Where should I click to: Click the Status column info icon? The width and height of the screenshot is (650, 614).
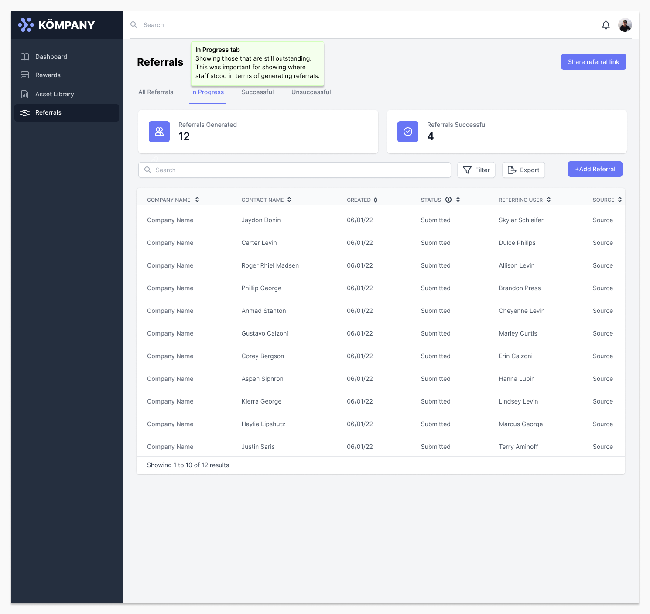pos(448,200)
